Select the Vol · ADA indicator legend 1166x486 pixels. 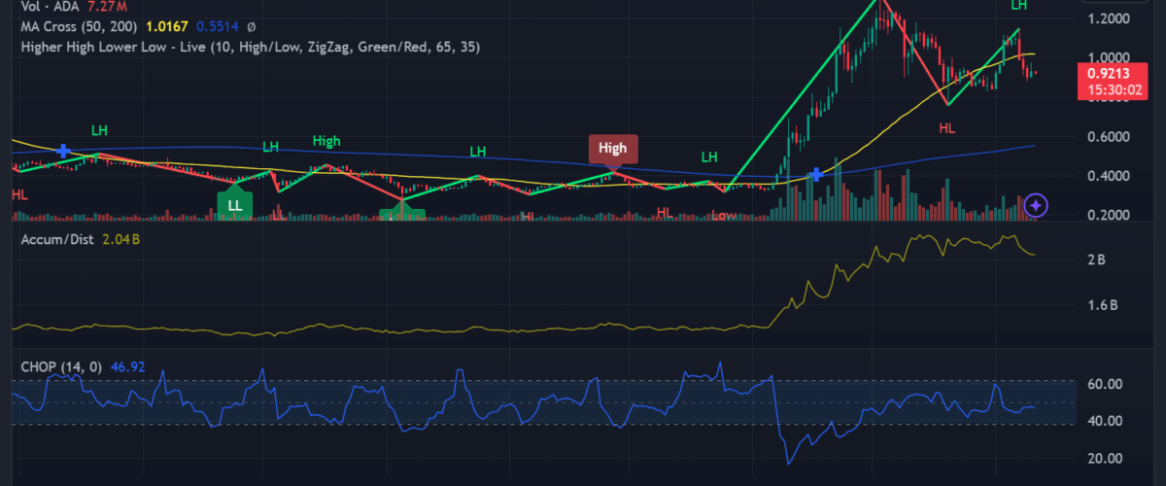click(47, 7)
